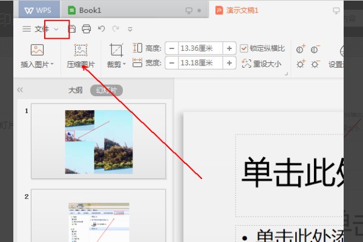Select slide 1 thumbnail

tap(98, 140)
